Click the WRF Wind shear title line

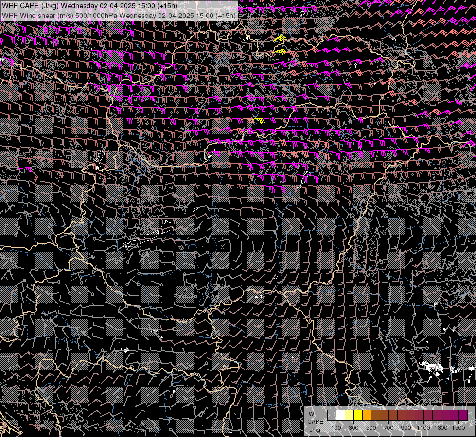coord(119,16)
